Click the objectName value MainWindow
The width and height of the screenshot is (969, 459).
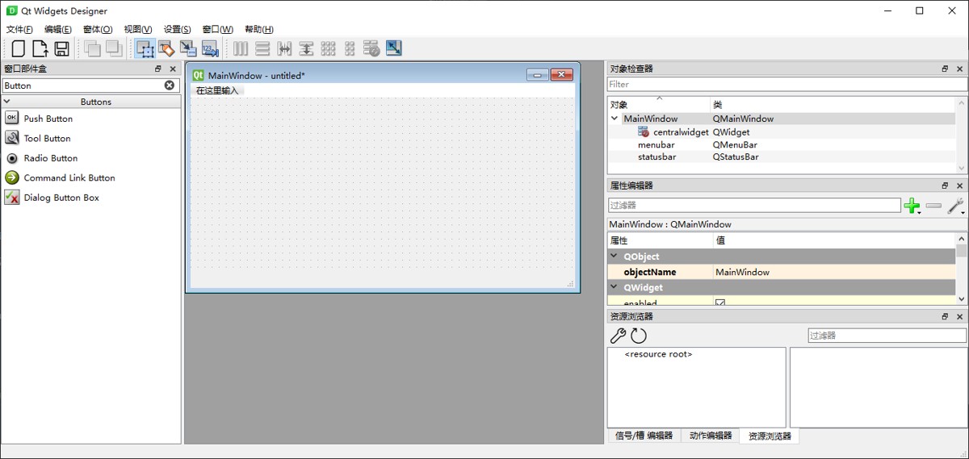[x=833, y=273]
